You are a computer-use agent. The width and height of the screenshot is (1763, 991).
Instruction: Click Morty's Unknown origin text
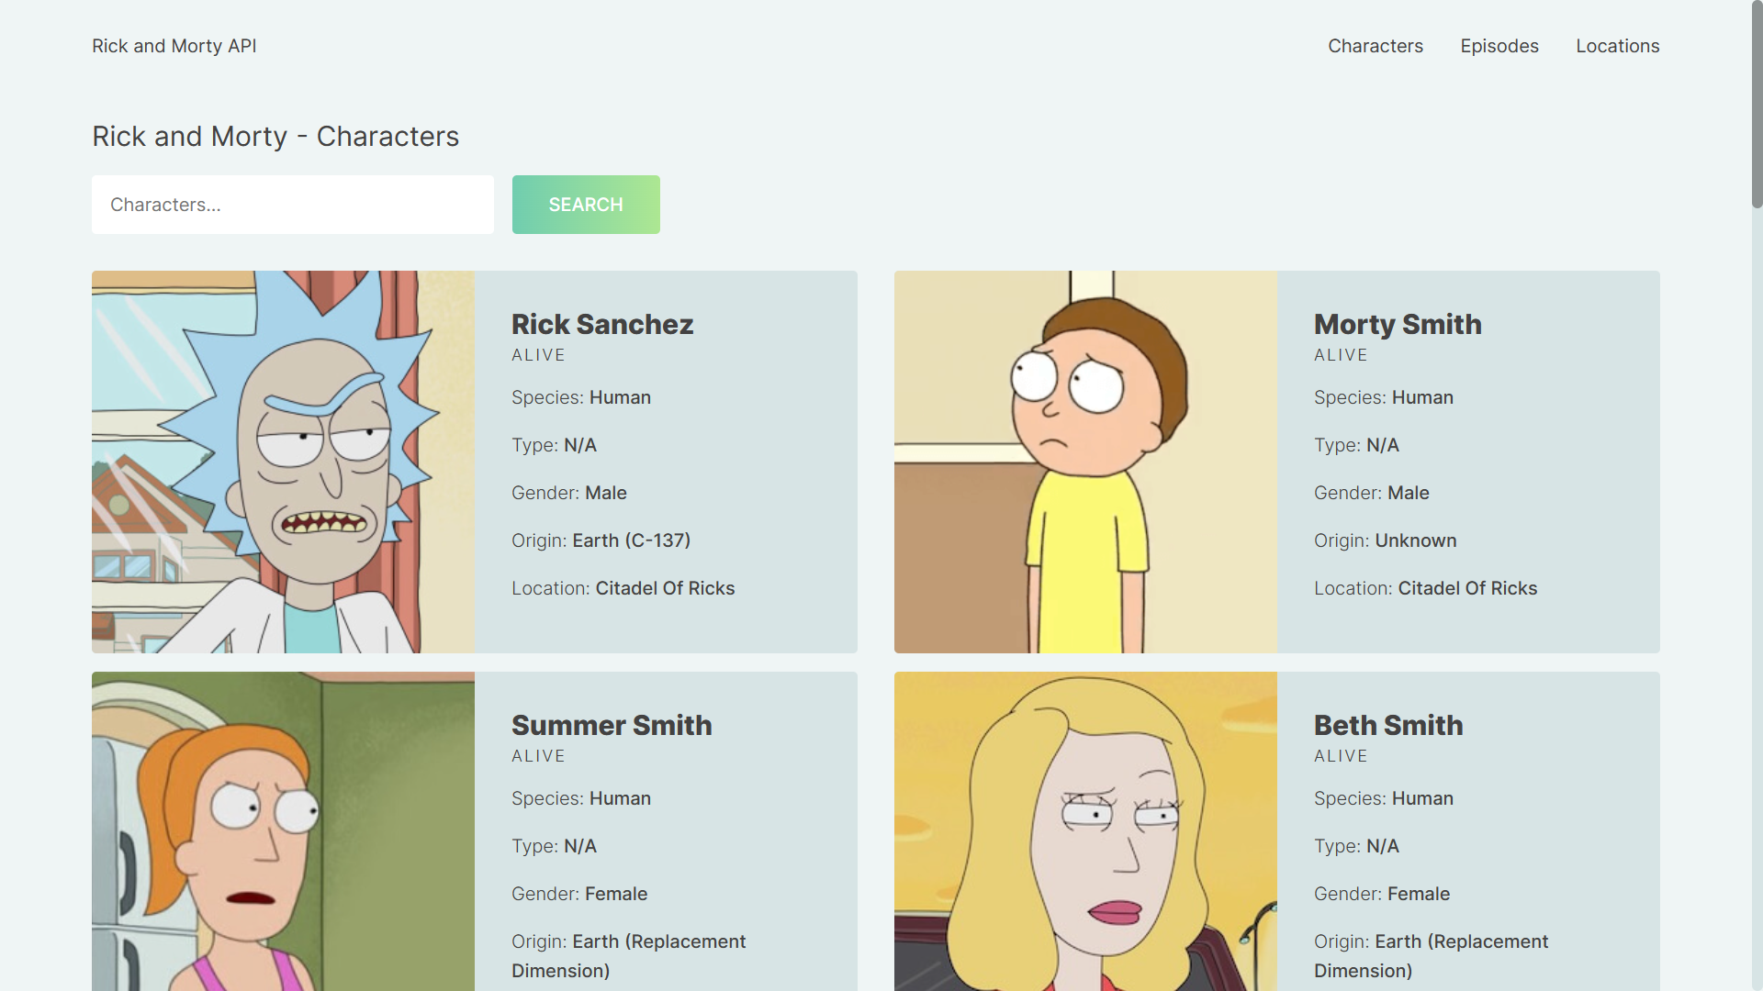(x=1415, y=540)
